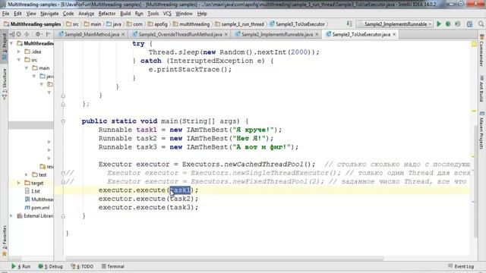The width and height of the screenshot is (486, 273).
Task: Run with coverage icon in toolbar
Action: pyautogui.click(x=457, y=24)
